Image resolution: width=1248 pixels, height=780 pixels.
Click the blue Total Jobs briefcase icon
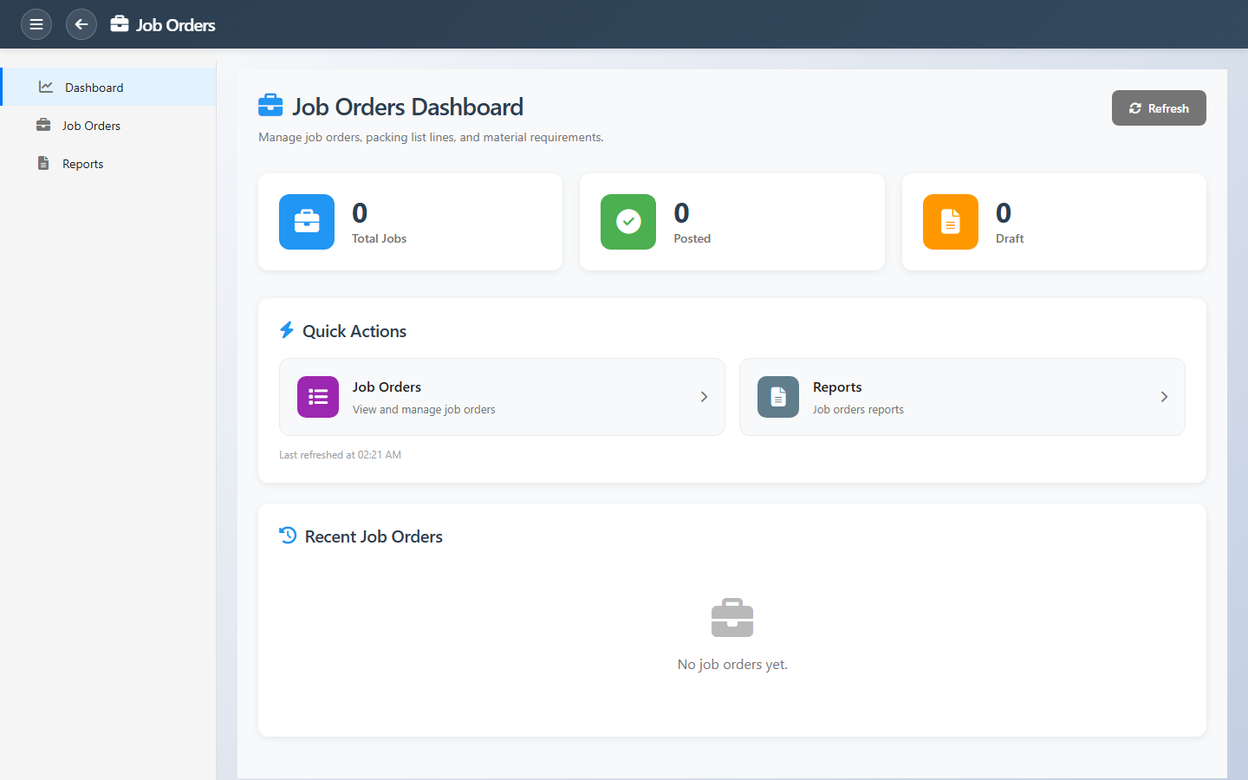pyautogui.click(x=307, y=222)
